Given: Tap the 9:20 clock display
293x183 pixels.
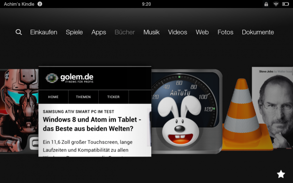Looking at the screenshot, I should click(x=146, y=4).
